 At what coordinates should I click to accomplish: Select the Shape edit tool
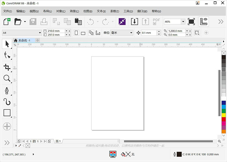(7, 56)
